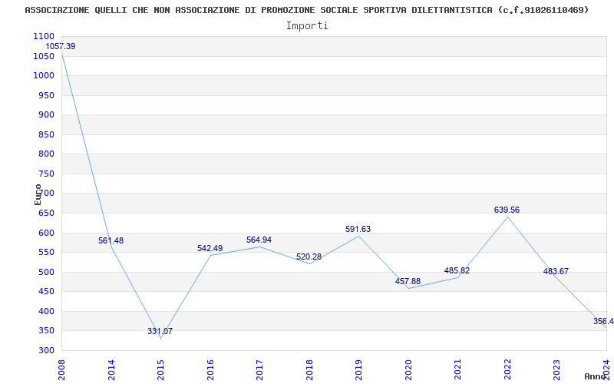Select the 564.94 value label

pyautogui.click(x=259, y=240)
